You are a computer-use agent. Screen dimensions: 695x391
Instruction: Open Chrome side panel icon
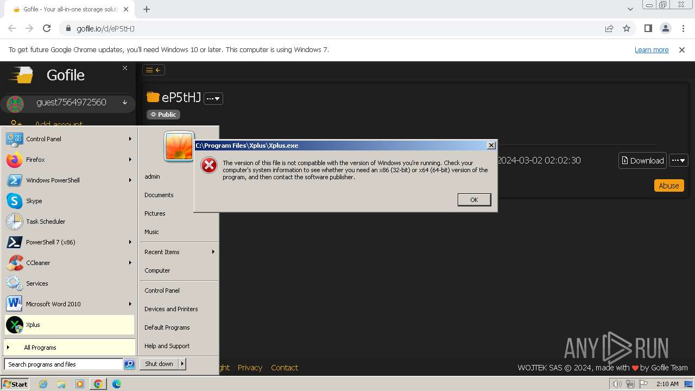(648, 28)
